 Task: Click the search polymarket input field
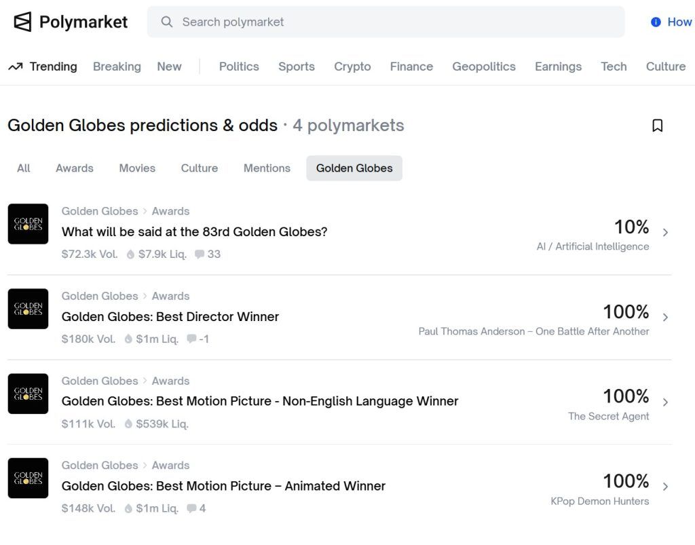[387, 22]
